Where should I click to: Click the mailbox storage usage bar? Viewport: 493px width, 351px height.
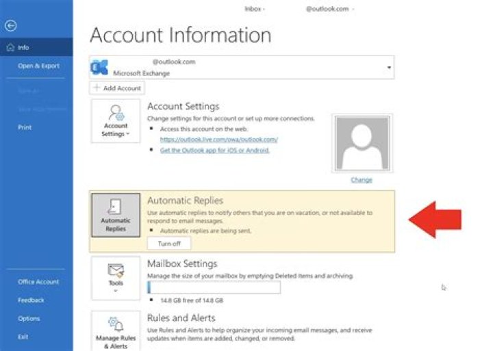pyautogui.click(x=214, y=287)
